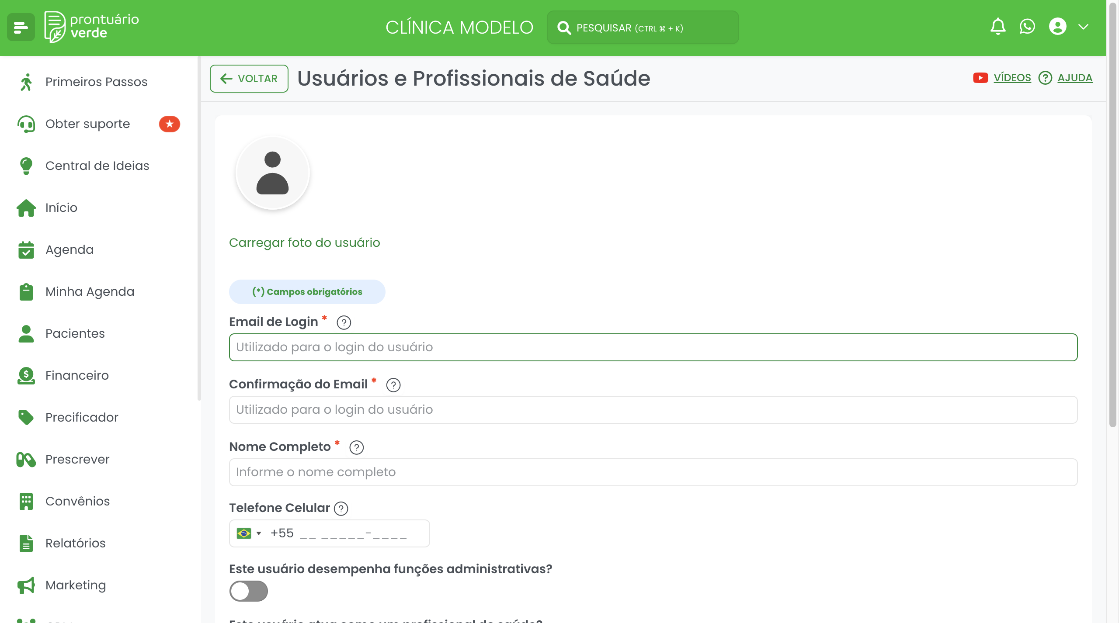The width and height of the screenshot is (1119, 623).
Task: Show help for Confirmação do Email
Action: click(x=393, y=385)
